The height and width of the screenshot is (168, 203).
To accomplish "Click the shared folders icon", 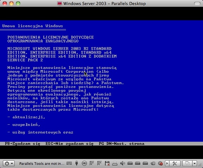I will [153, 163].
